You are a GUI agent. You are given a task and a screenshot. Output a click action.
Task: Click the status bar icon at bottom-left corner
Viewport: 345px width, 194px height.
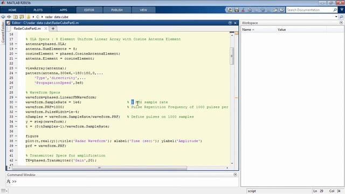4,191
